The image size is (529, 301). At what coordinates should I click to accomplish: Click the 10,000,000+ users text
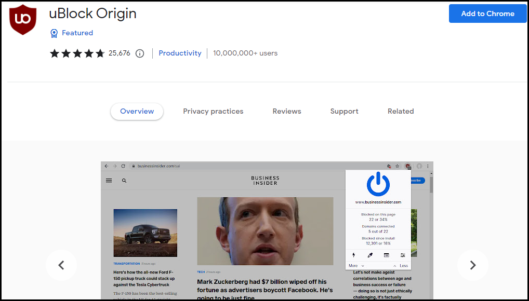pos(245,53)
